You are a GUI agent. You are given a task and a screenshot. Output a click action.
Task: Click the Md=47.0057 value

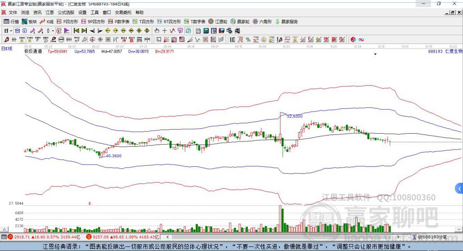click(112, 51)
